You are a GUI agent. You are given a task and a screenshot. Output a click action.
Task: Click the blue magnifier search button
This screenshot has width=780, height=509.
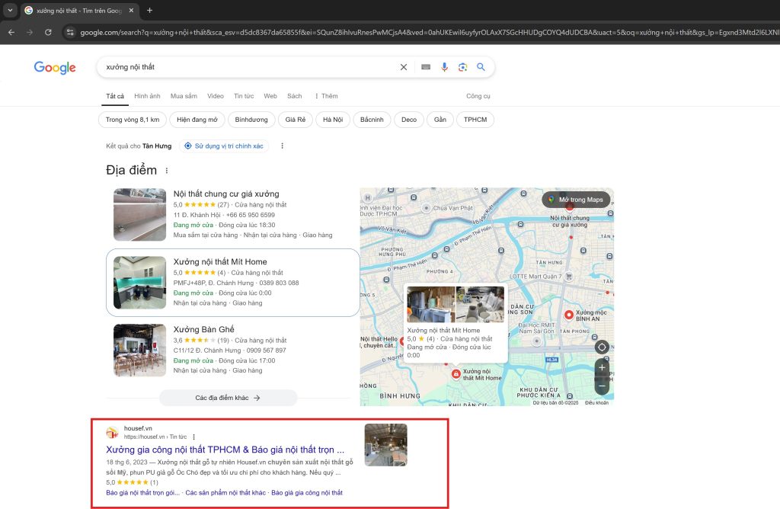[x=481, y=66]
